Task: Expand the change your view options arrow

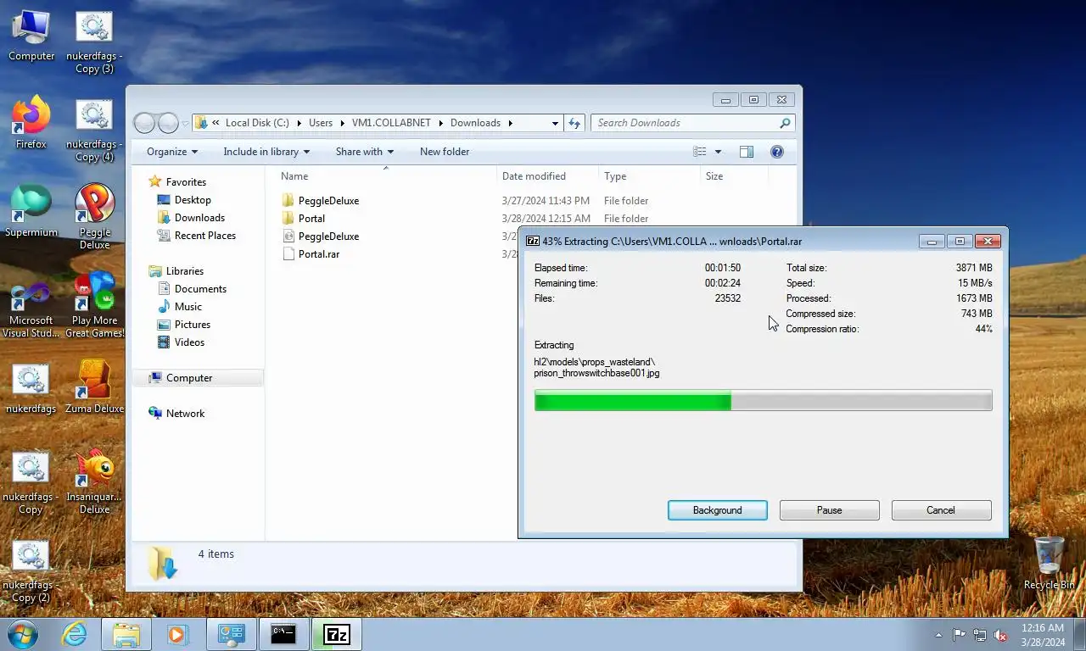Action: click(718, 152)
